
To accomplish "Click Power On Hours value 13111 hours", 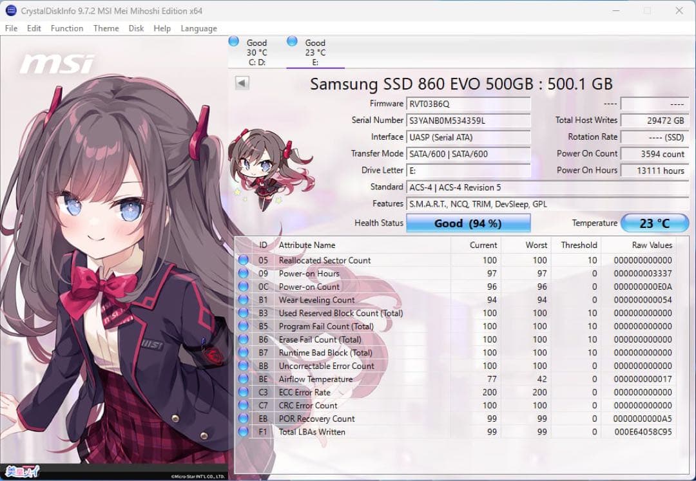I will [x=655, y=171].
